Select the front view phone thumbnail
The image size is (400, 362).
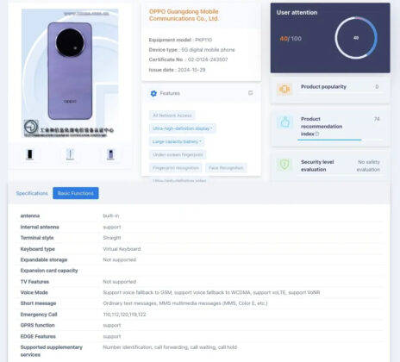(30, 154)
